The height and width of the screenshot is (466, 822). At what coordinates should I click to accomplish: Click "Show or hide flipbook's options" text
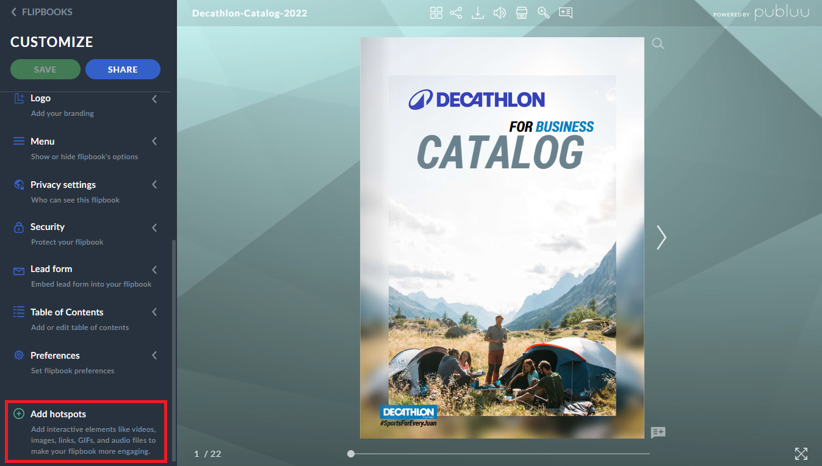84,157
